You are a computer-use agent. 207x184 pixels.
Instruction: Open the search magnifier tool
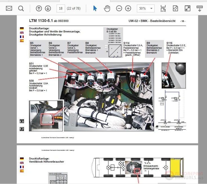21,8
